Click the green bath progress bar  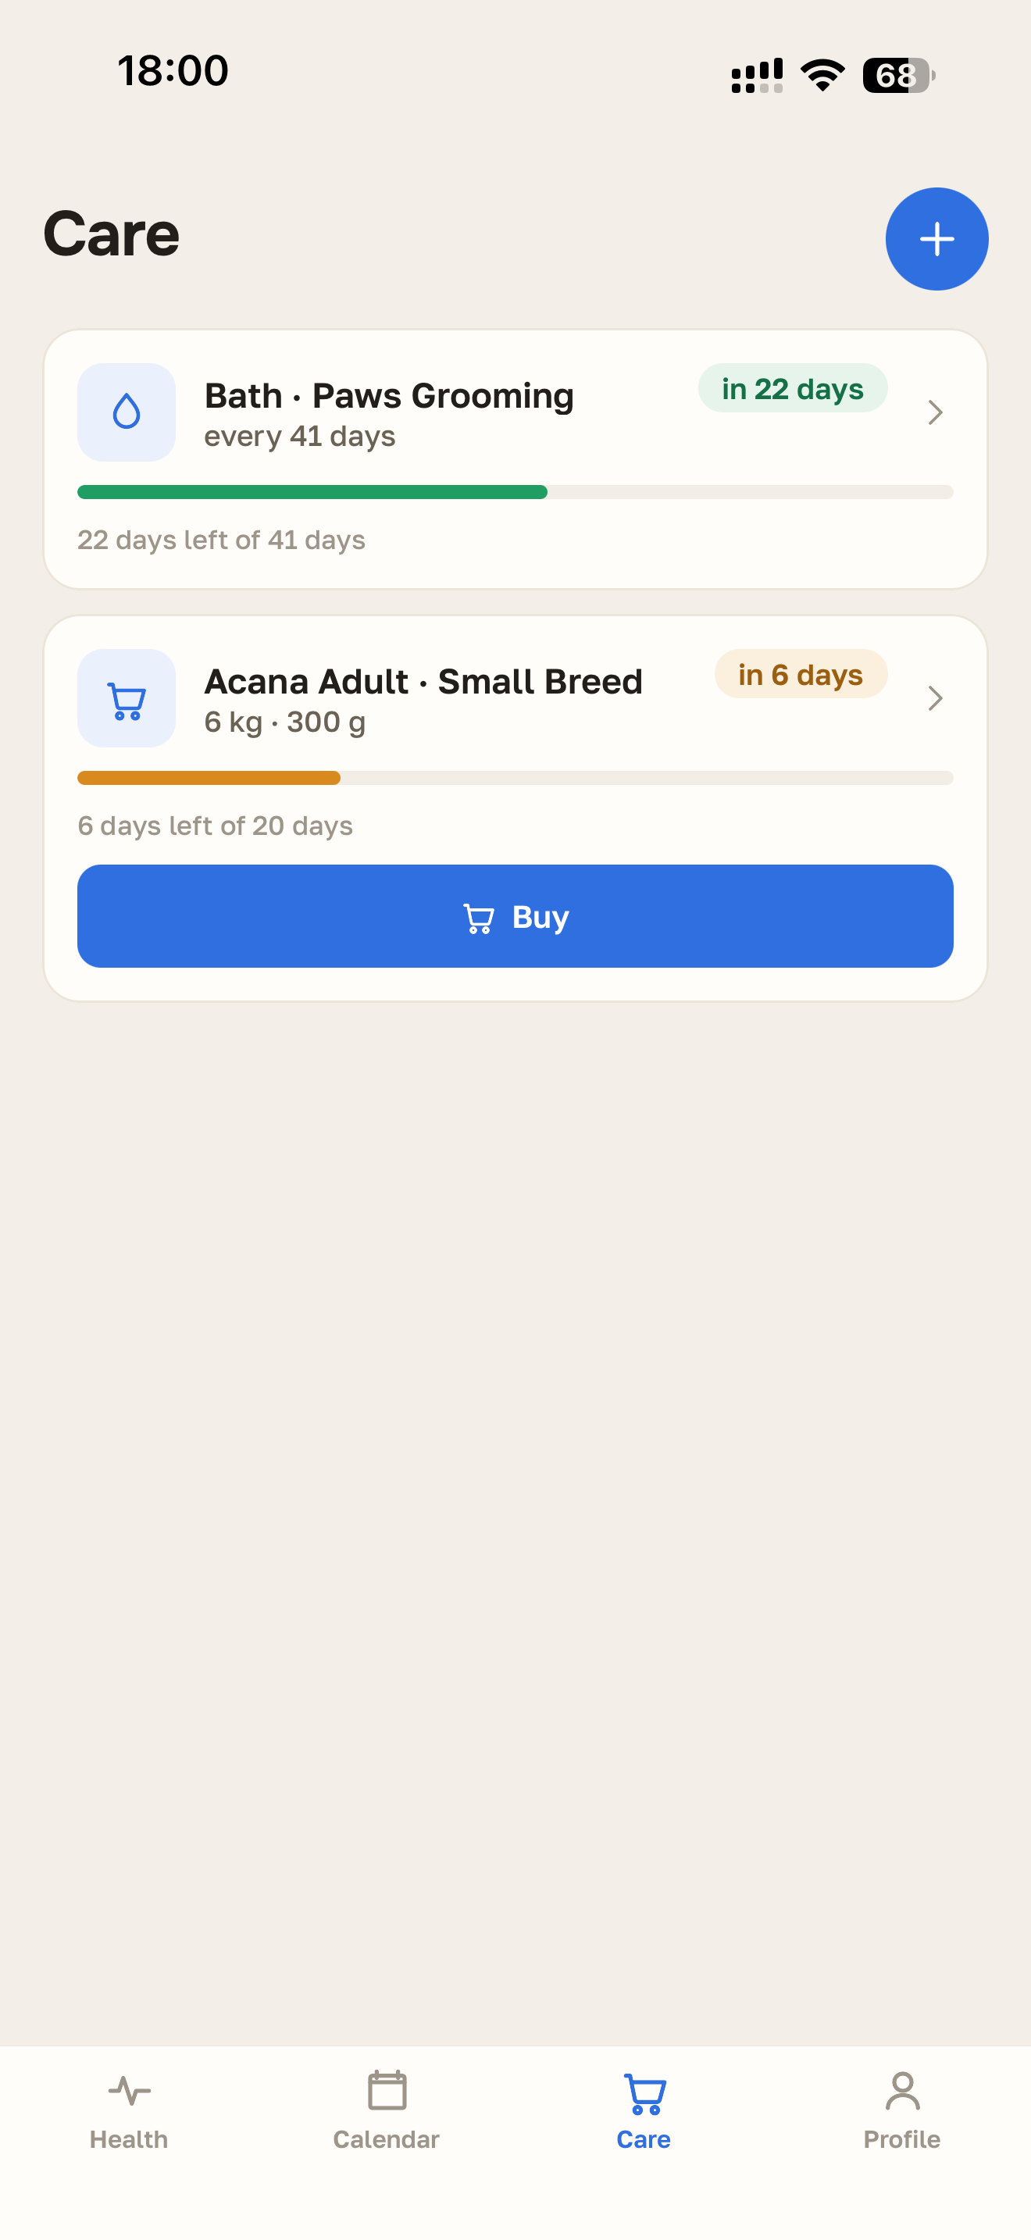coord(515,492)
